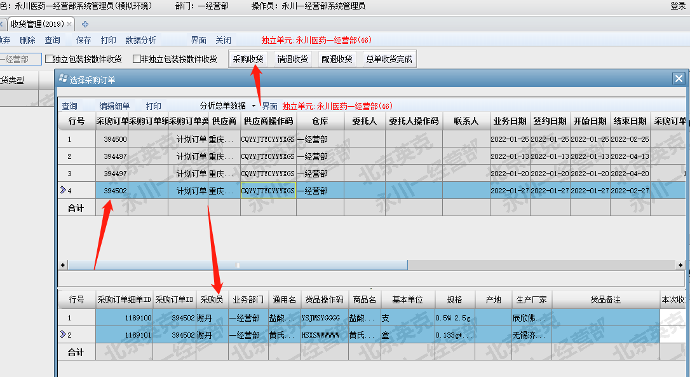Click 开始日期 column header
690x377 pixels.
tap(590, 121)
